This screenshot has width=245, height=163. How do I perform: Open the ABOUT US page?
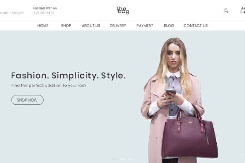(91, 26)
